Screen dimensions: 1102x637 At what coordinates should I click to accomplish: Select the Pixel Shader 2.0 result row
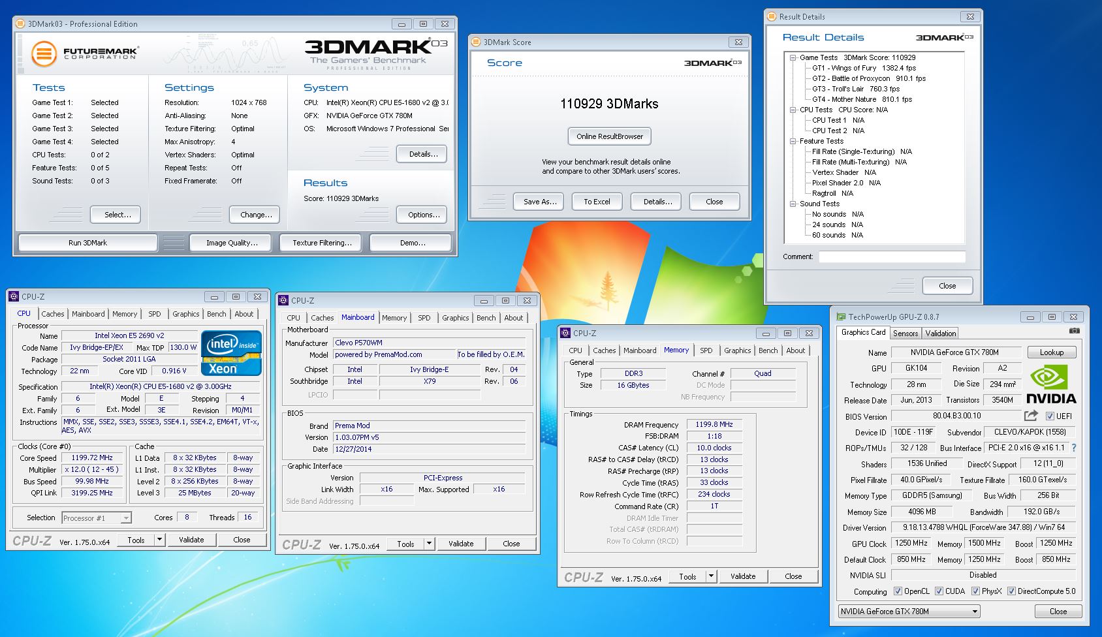click(x=846, y=183)
